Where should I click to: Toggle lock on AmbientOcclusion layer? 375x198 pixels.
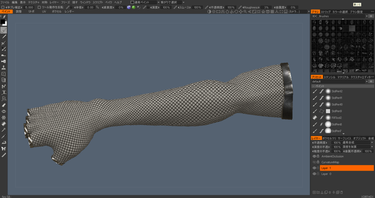[x=318, y=157]
